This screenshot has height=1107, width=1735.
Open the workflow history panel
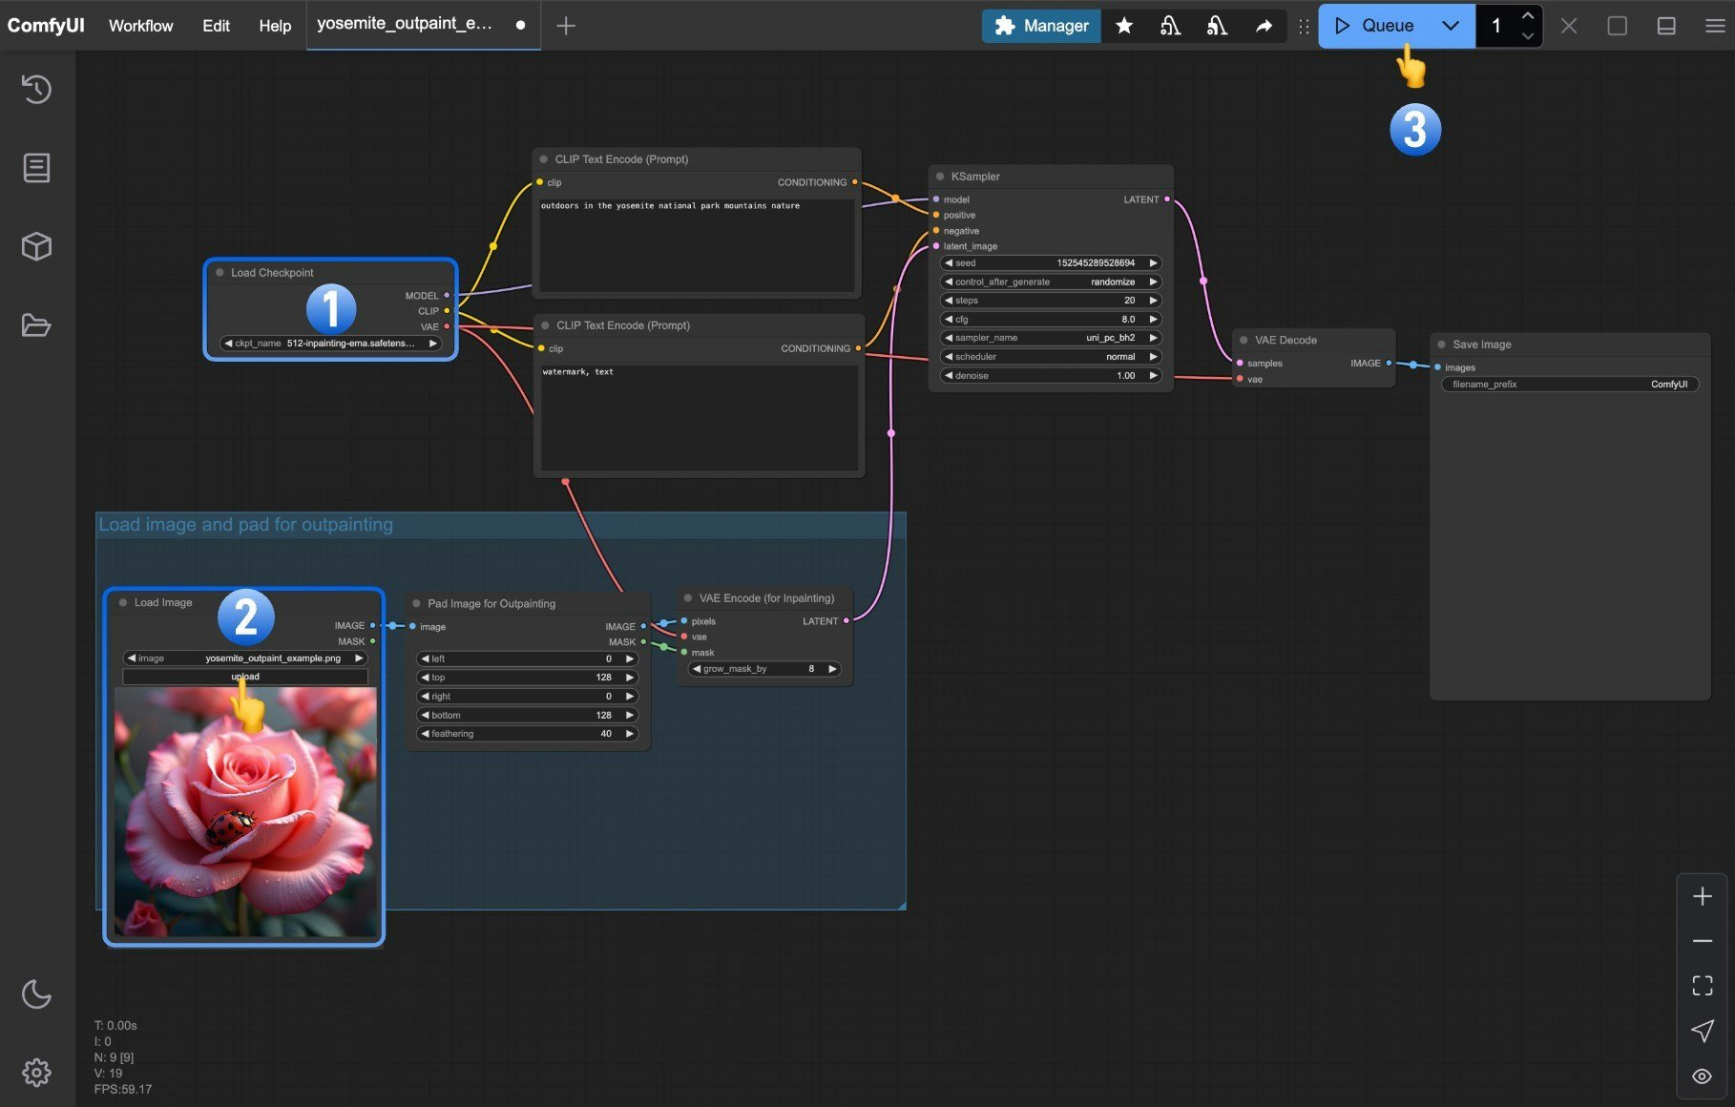[x=36, y=89]
